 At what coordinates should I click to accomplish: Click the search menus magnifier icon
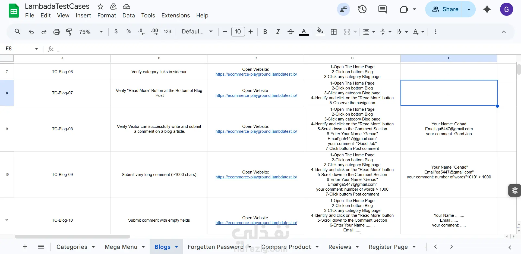(18, 32)
